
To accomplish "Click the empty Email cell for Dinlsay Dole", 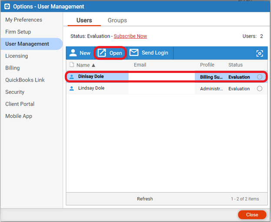I will coord(162,77).
